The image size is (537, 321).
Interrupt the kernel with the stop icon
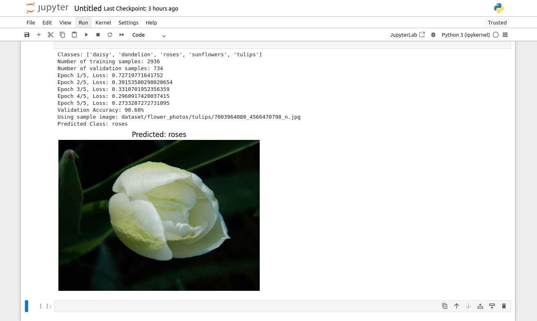(98, 35)
